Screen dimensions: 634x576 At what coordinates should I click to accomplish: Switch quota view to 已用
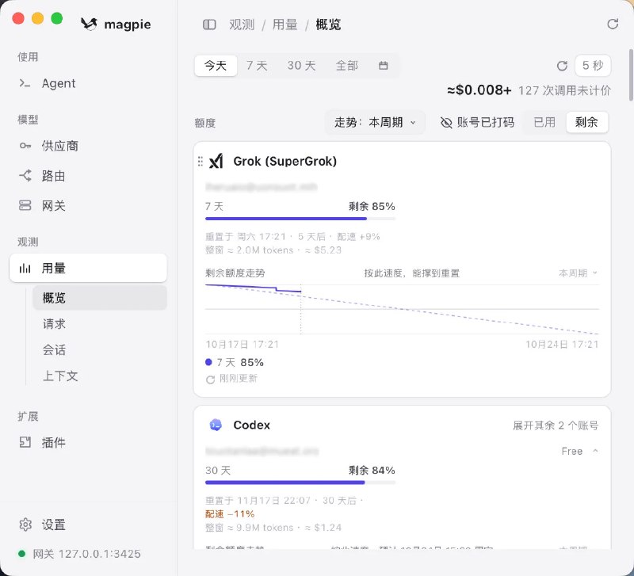click(544, 123)
